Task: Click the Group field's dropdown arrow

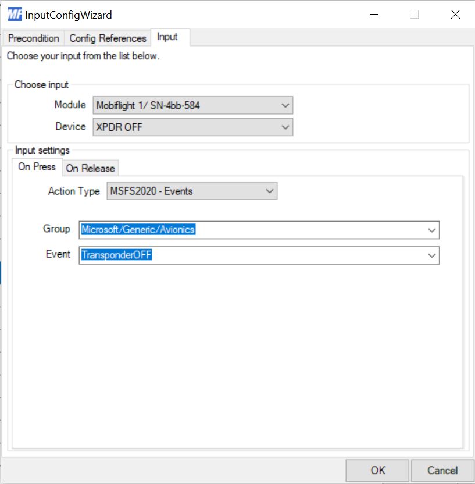Action: (431, 230)
